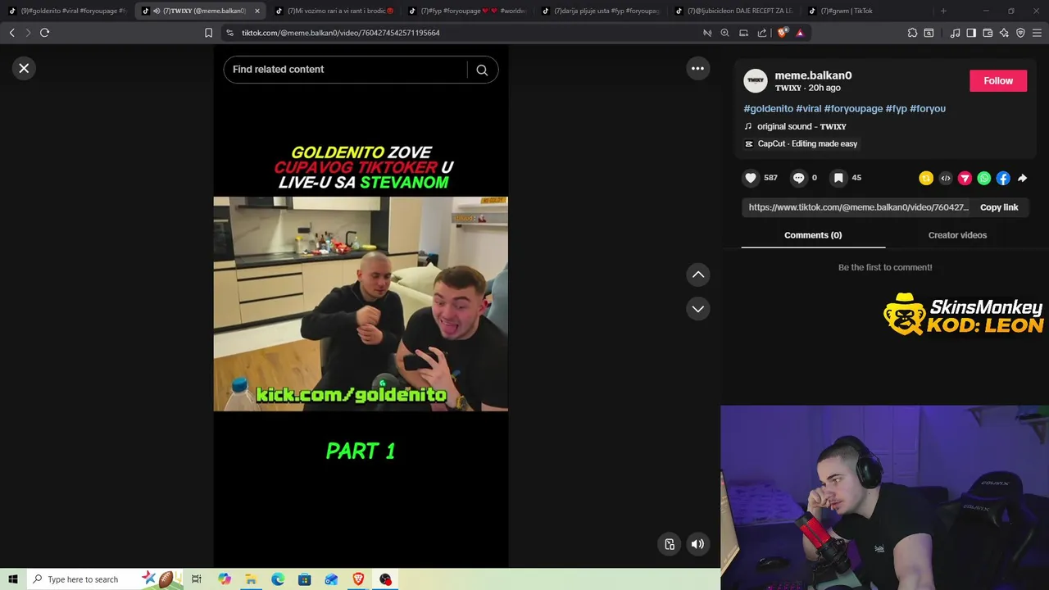Click the Find related content field

pos(347,70)
